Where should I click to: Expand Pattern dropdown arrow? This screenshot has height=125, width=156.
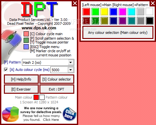[x=71, y=62]
